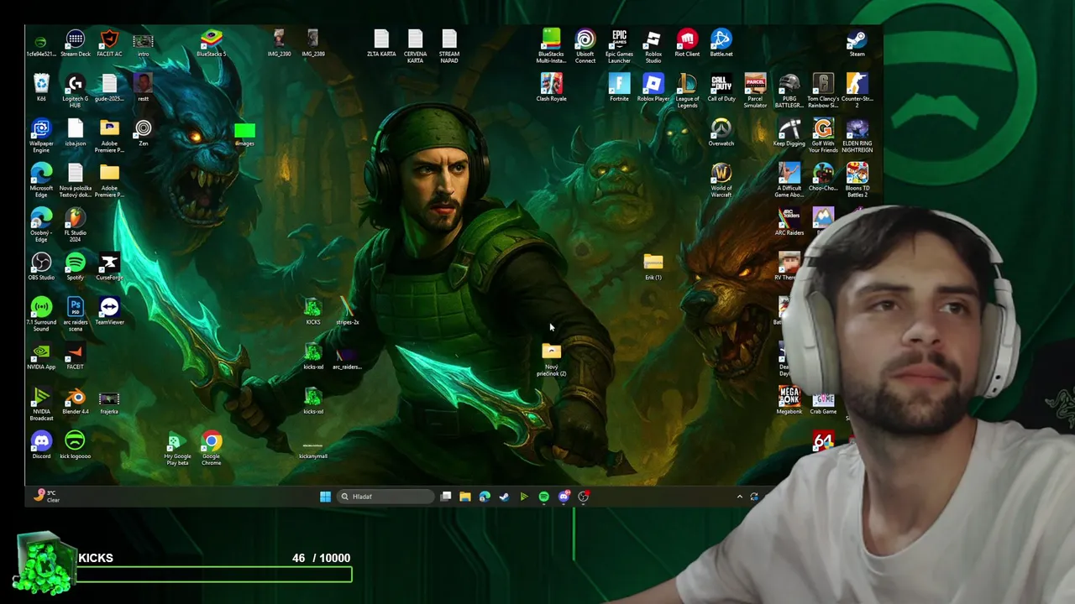This screenshot has height=604, width=1075.
Task: Open the 7.1 Surround Sound shortcut
Action: point(41,315)
